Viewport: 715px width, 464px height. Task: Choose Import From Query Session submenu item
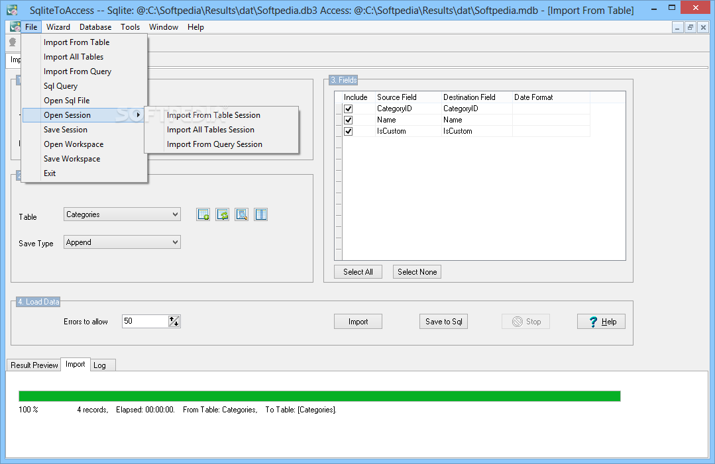tap(221, 144)
